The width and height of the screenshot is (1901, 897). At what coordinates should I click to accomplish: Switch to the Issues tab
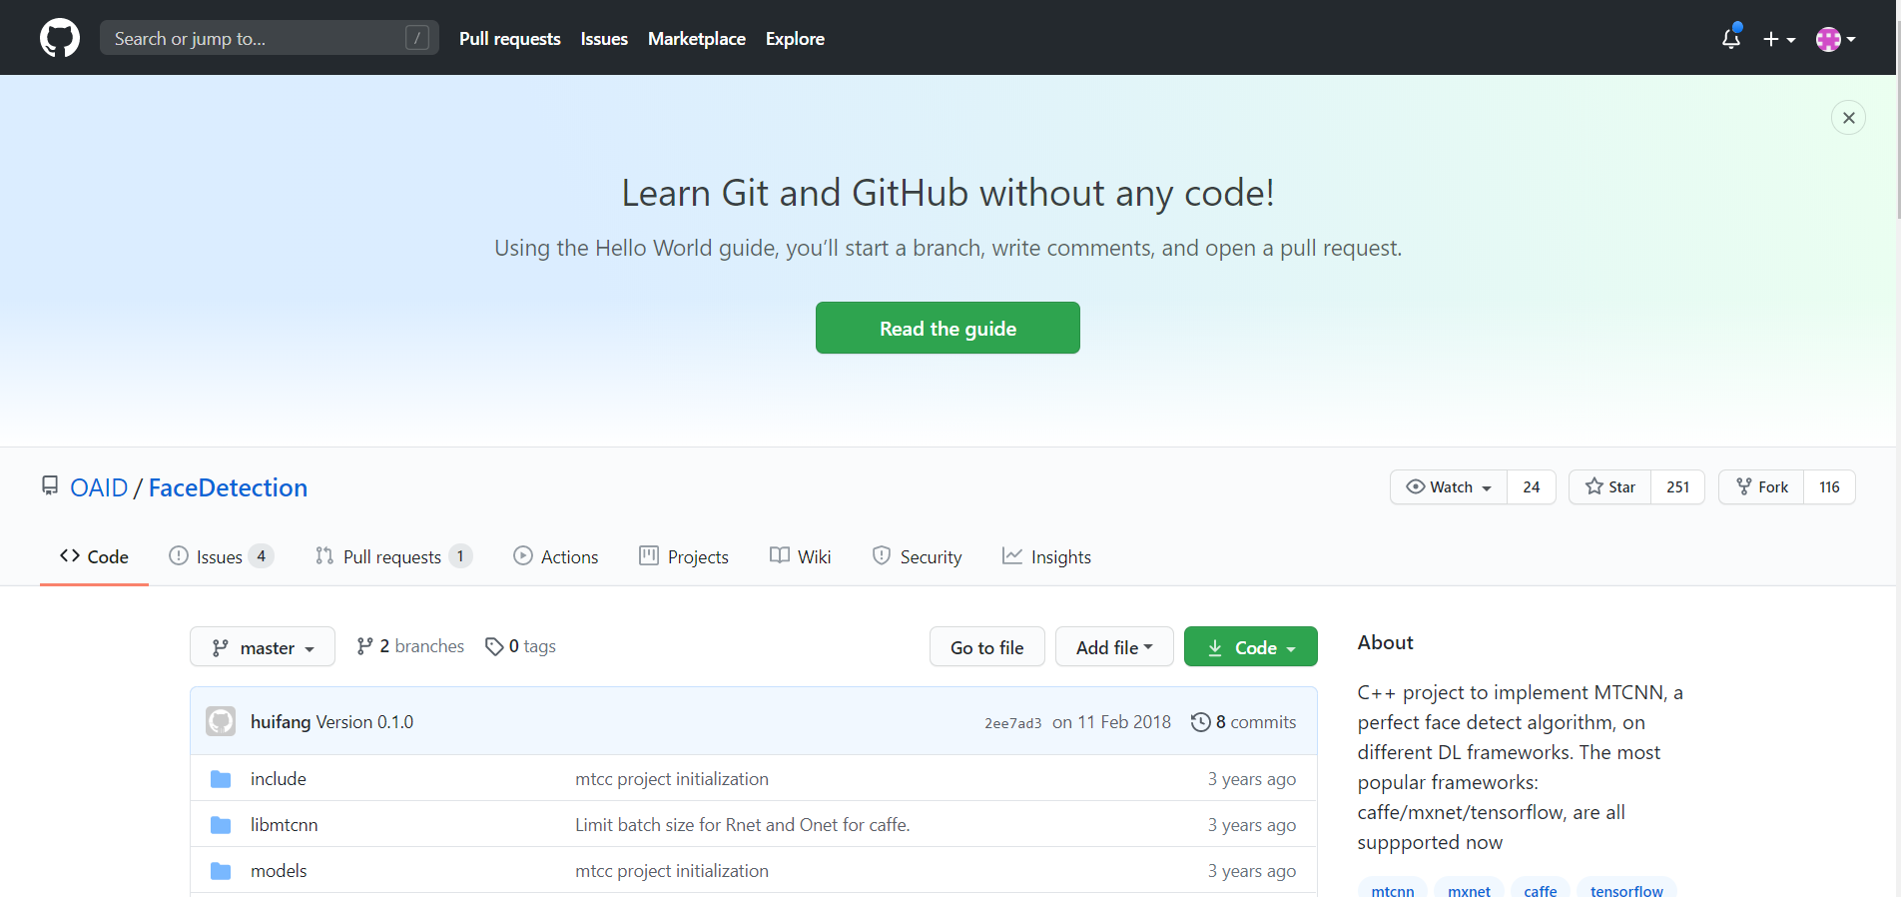pos(222,556)
